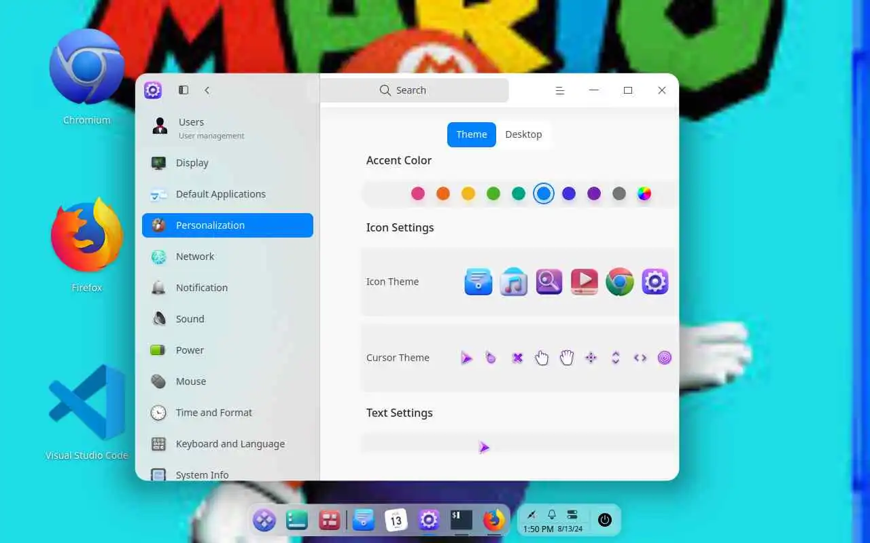Choose the indigo accent color
Screen dimensions: 870x543
(569, 194)
